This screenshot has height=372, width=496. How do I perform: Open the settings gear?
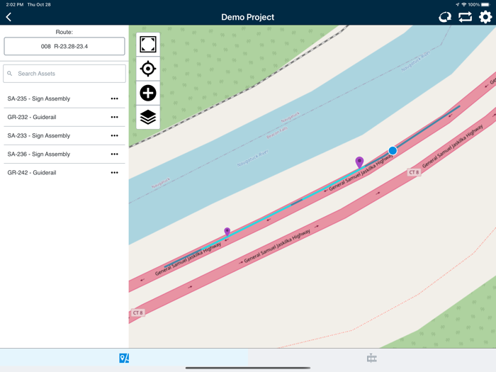click(x=485, y=17)
